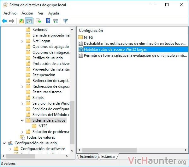Collapse Configuración de usuario node
This screenshot has height=167, width=189.
click(x=4, y=143)
